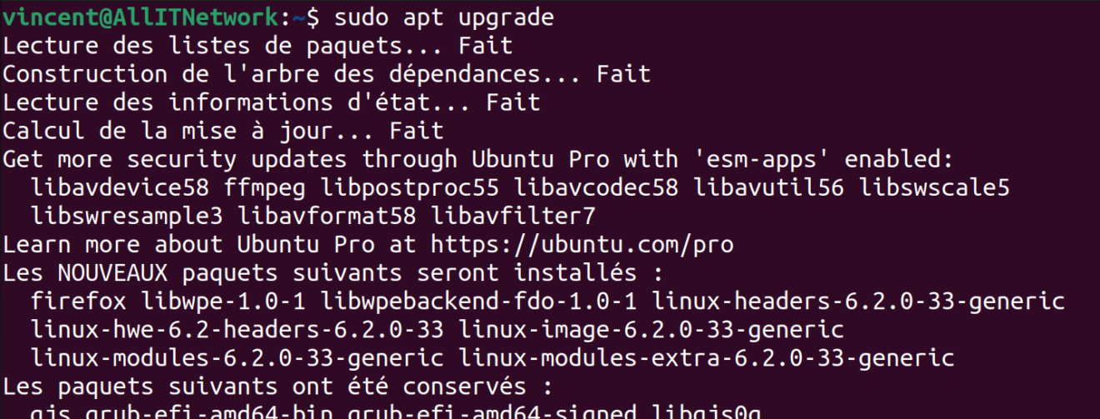1100x419 pixels.
Task: Click the libpostproc55 package name
Action: (410, 189)
